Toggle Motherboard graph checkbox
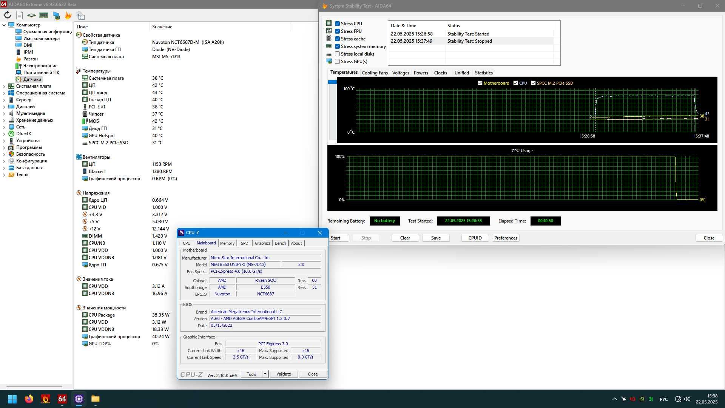Viewport: 725px width, 408px height. point(480,83)
